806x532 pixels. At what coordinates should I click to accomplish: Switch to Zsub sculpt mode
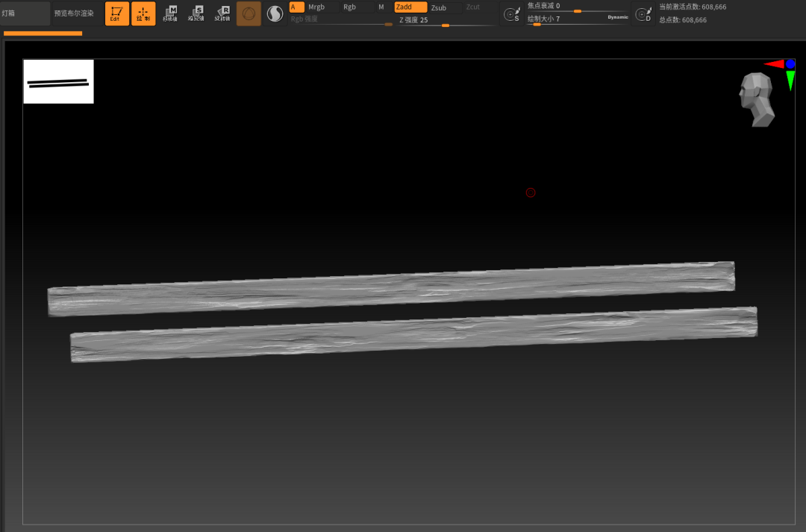click(x=439, y=7)
